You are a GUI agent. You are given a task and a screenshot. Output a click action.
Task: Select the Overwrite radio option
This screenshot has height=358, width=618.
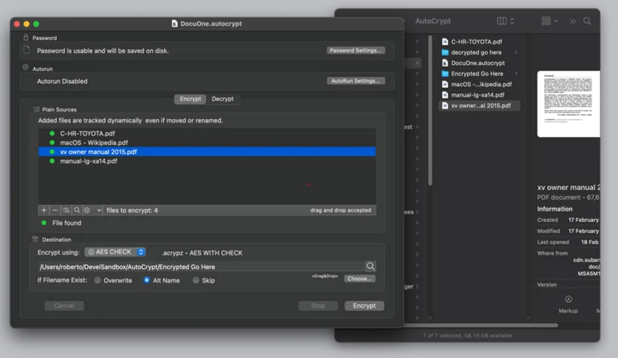point(98,280)
